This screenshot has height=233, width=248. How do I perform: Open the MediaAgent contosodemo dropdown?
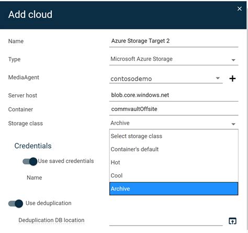pyautogui.click(x=166, y=79)
